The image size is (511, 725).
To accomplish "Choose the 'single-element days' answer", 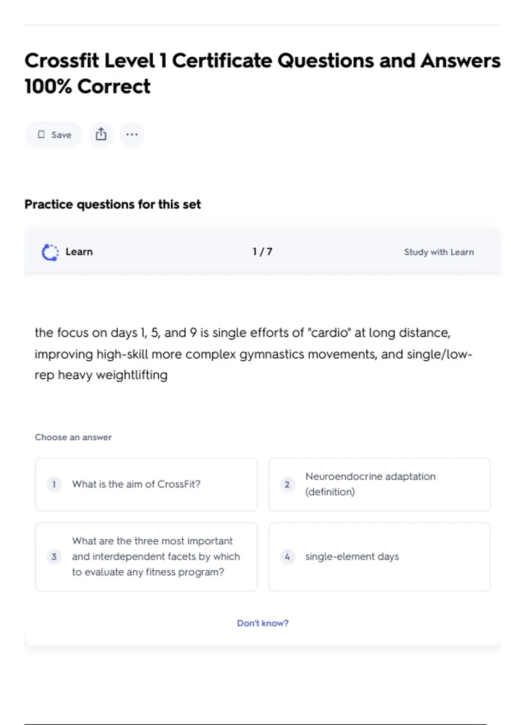I will [379, 557].
